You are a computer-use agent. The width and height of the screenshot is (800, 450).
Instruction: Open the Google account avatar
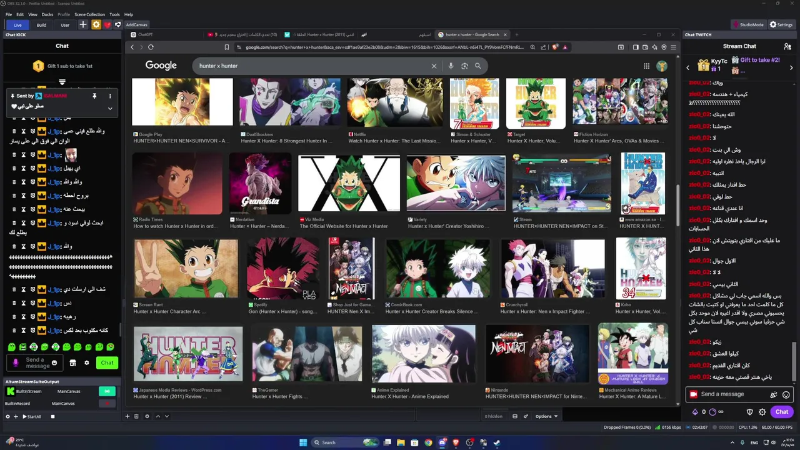(x=662, y=66)
